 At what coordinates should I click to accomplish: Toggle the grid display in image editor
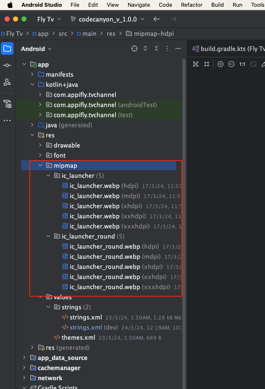click(207, 64)
